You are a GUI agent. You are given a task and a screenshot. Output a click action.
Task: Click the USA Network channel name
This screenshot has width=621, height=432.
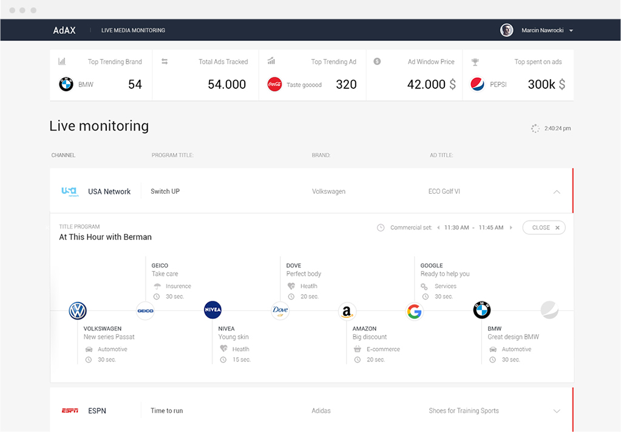pyautogui.click(x=109, y=191)
